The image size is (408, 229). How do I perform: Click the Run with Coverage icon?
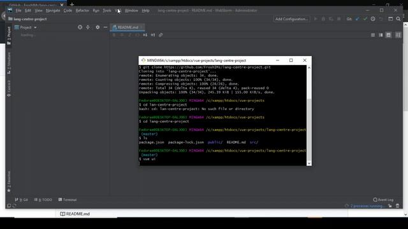331,19
